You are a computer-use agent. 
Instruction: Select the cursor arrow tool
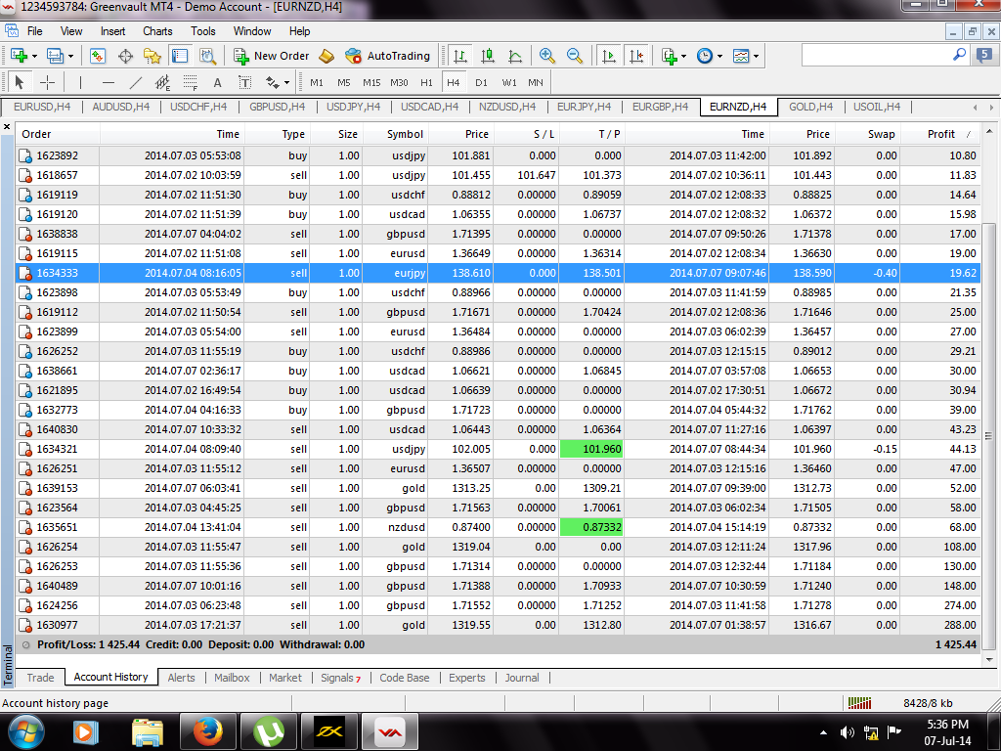point(20,82)
